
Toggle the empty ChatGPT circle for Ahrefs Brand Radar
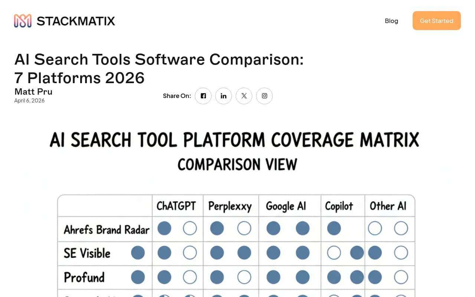click(190, 228)
